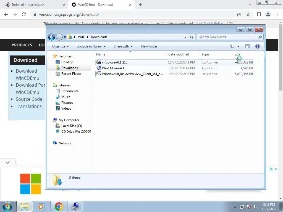Create a New folder

(149, 46)
